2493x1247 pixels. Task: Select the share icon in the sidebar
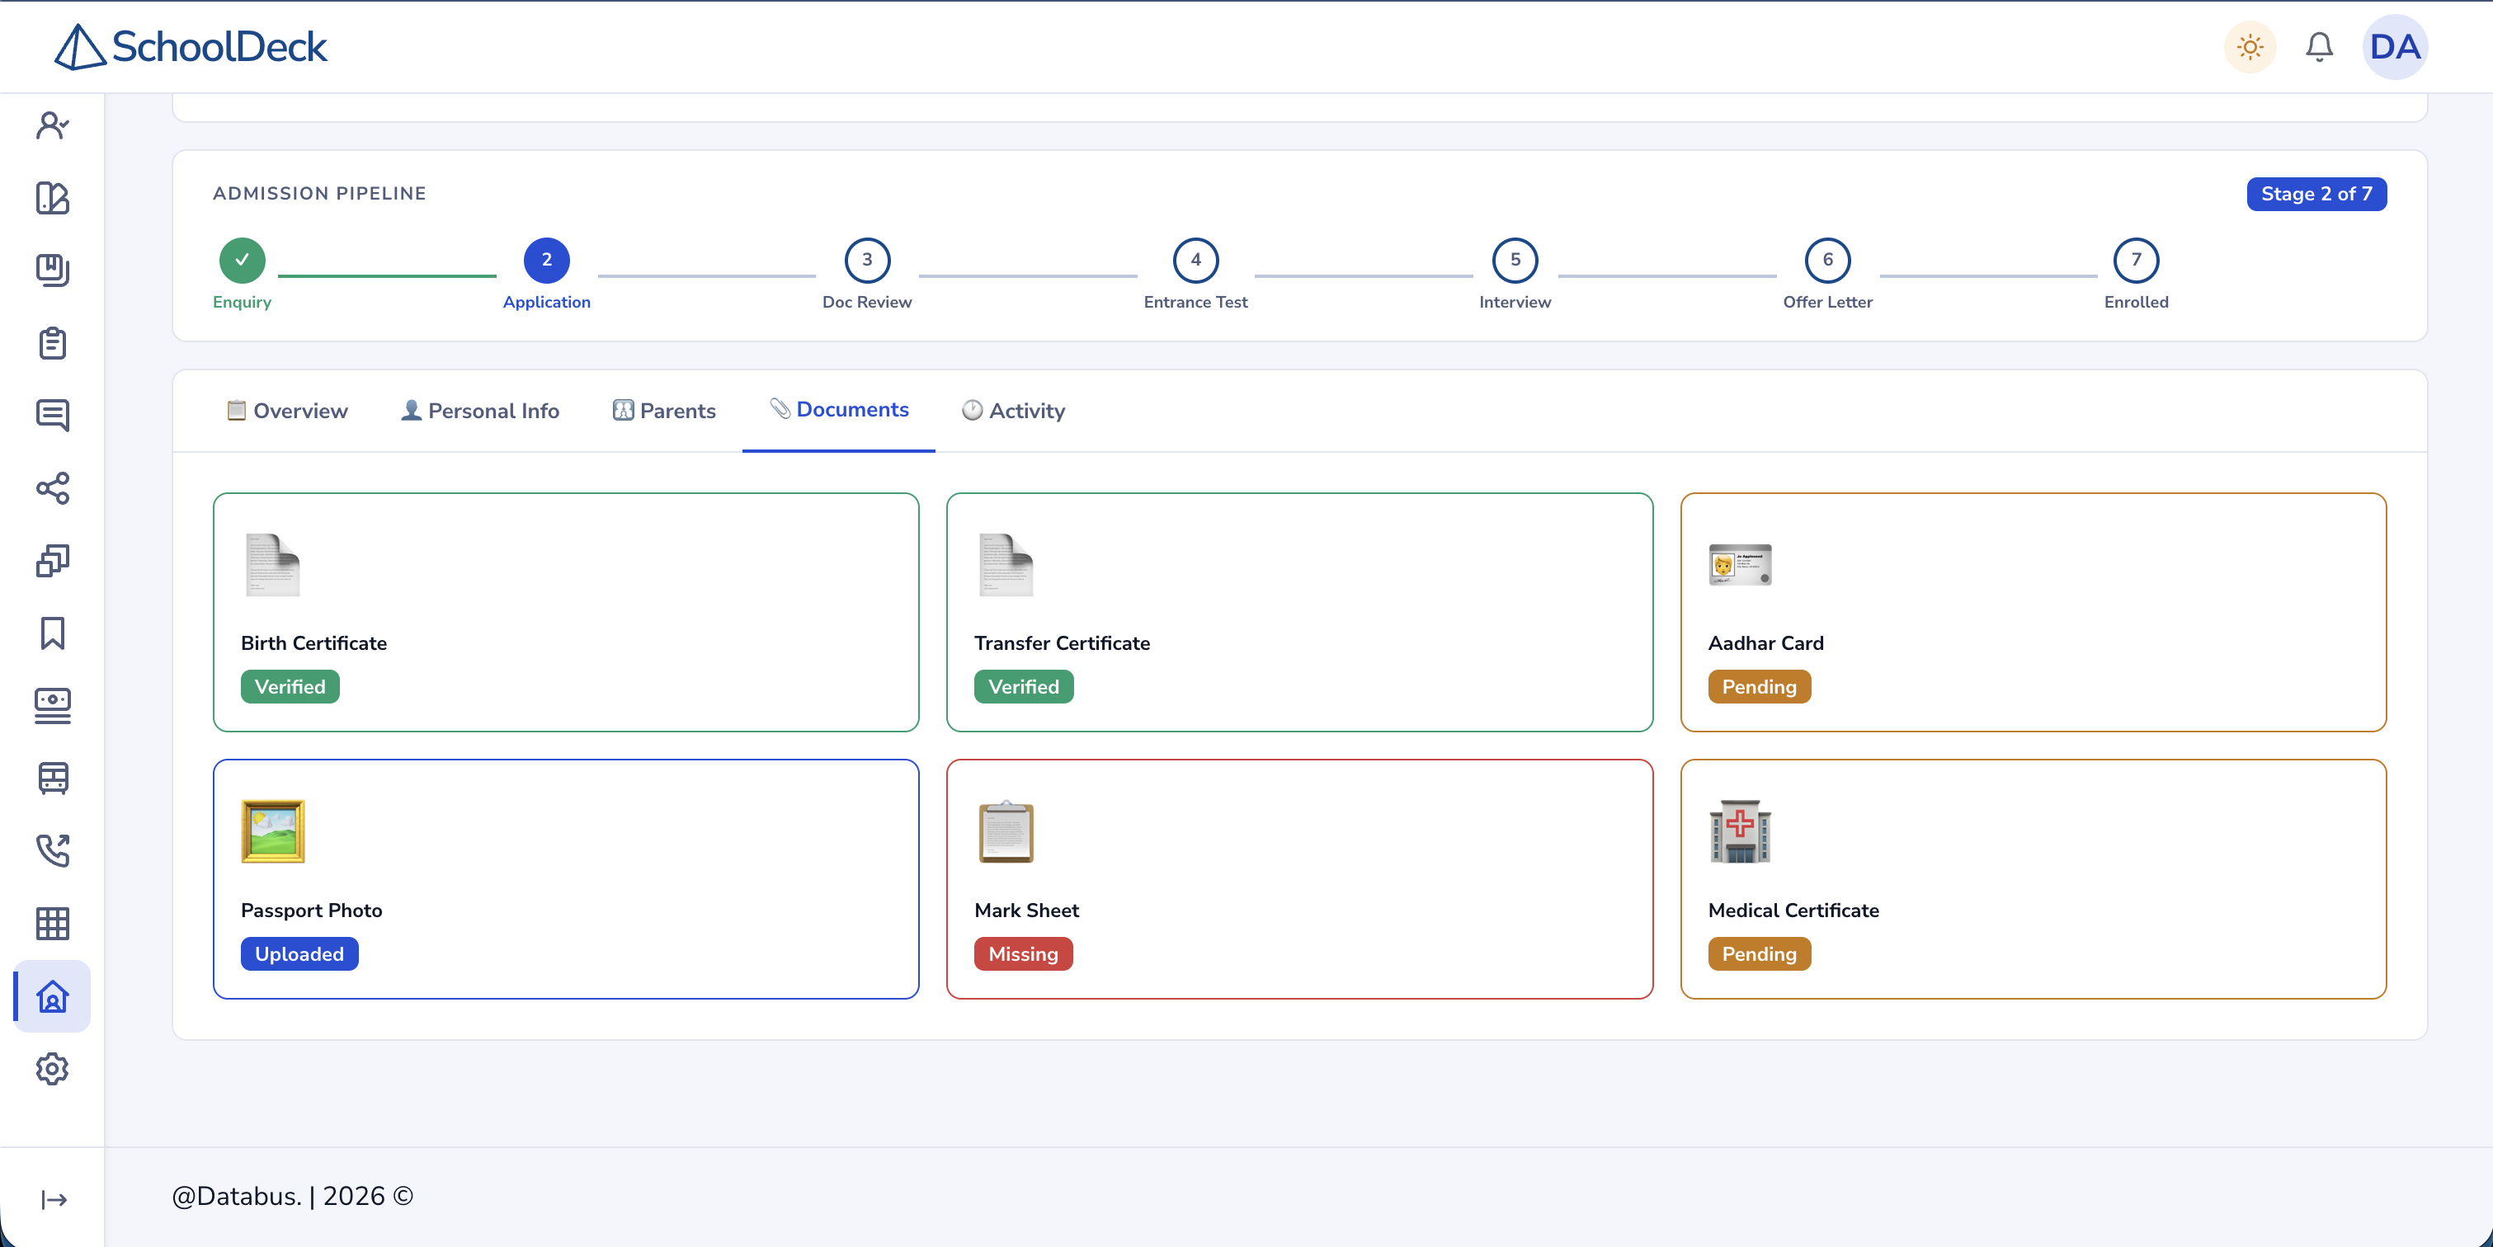click(x=51, y=488)
